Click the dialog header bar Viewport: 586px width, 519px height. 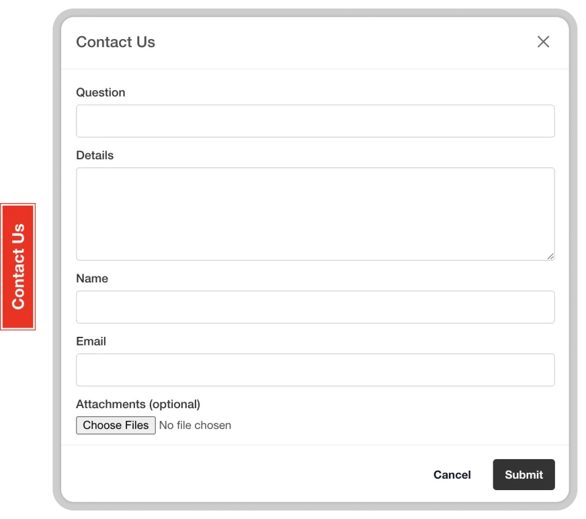click(x=302, y=41)
